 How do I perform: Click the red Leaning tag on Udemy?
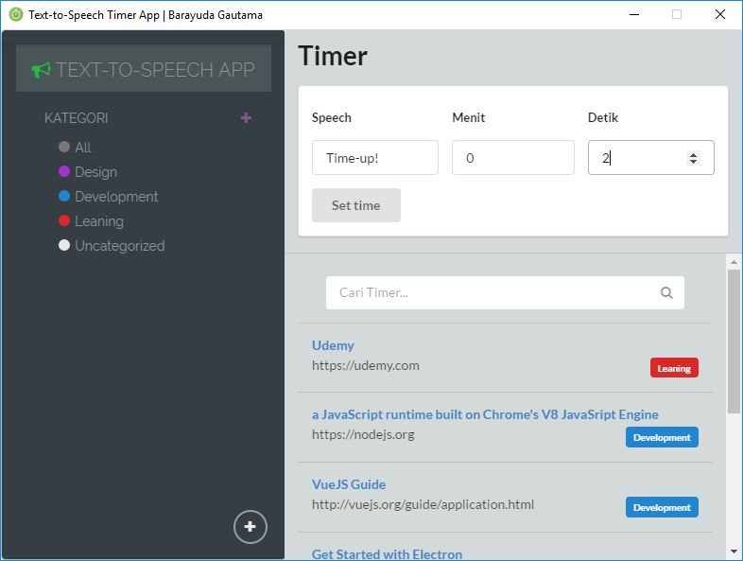click(674, 368)
